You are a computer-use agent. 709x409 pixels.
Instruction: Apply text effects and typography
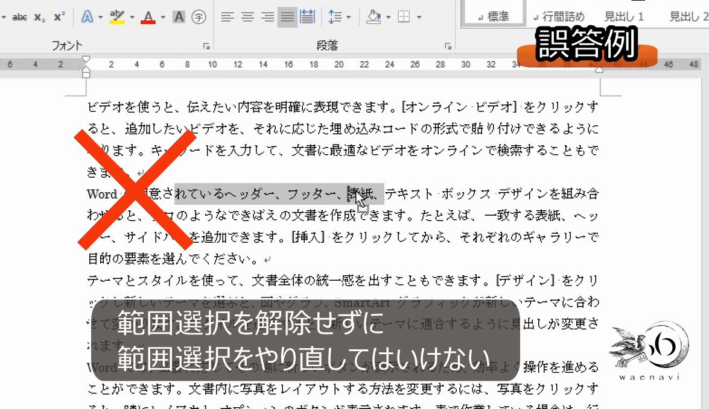pyautogui.click(x=87, y=17)
